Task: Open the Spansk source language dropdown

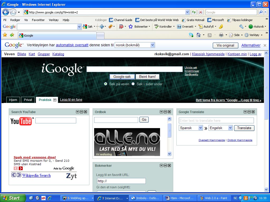Action: point(200,128)
